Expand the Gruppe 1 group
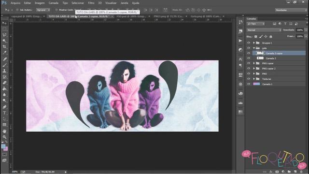The image size is (309, 174). pos(254,43)
